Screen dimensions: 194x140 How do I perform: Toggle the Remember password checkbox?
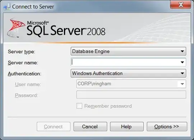click(79, 106)
